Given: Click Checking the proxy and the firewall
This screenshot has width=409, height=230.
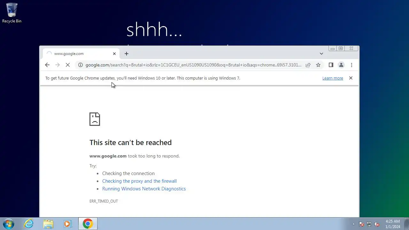Looking at the screenshot, I should (x=139, y=181).
